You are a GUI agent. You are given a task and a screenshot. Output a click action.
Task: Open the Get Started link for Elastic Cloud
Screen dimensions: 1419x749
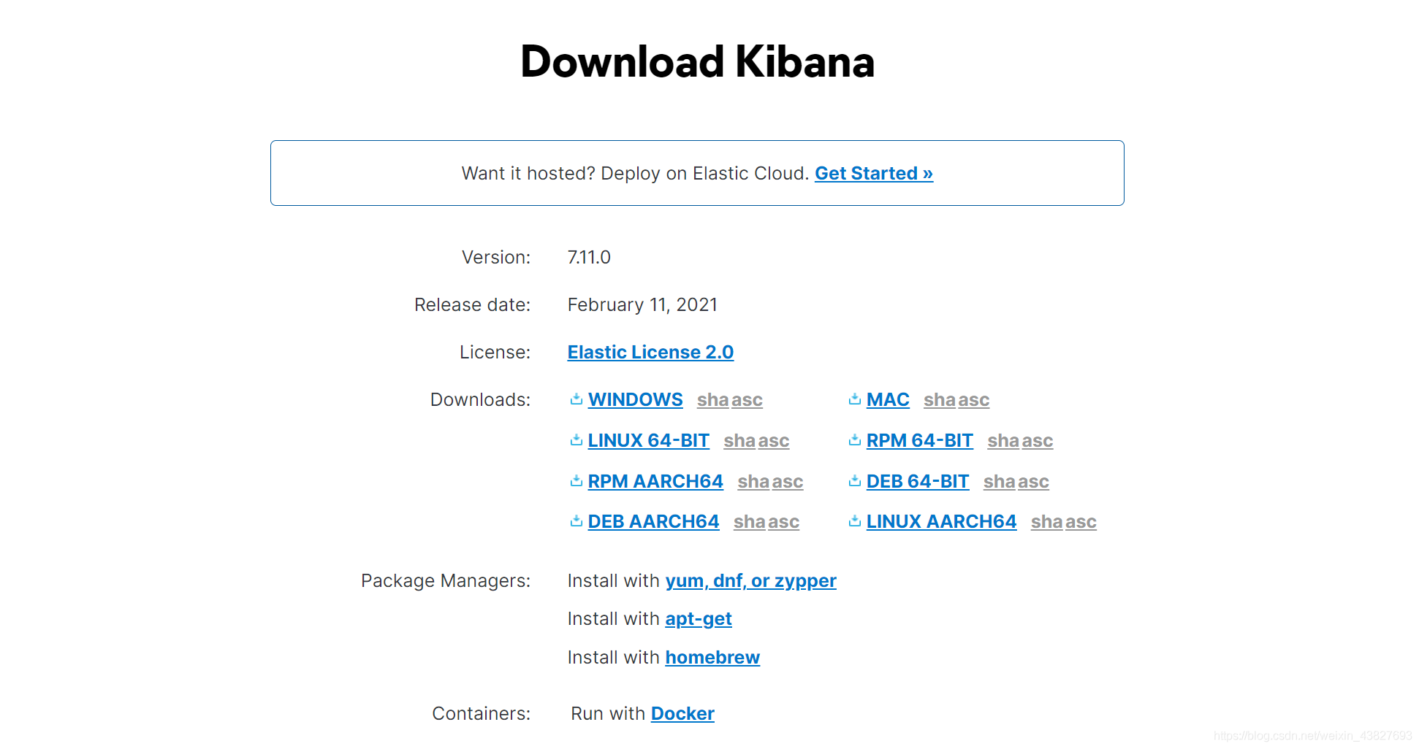[x=874, y=173]
